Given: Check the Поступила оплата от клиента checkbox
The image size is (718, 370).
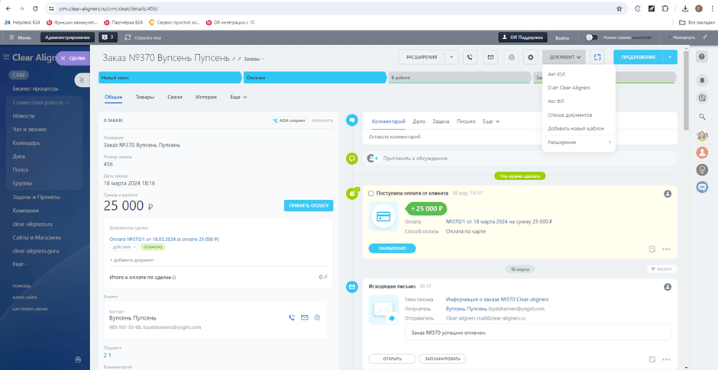Looking at the screenshot, I should pyautogui.click(x=371, y=194).
